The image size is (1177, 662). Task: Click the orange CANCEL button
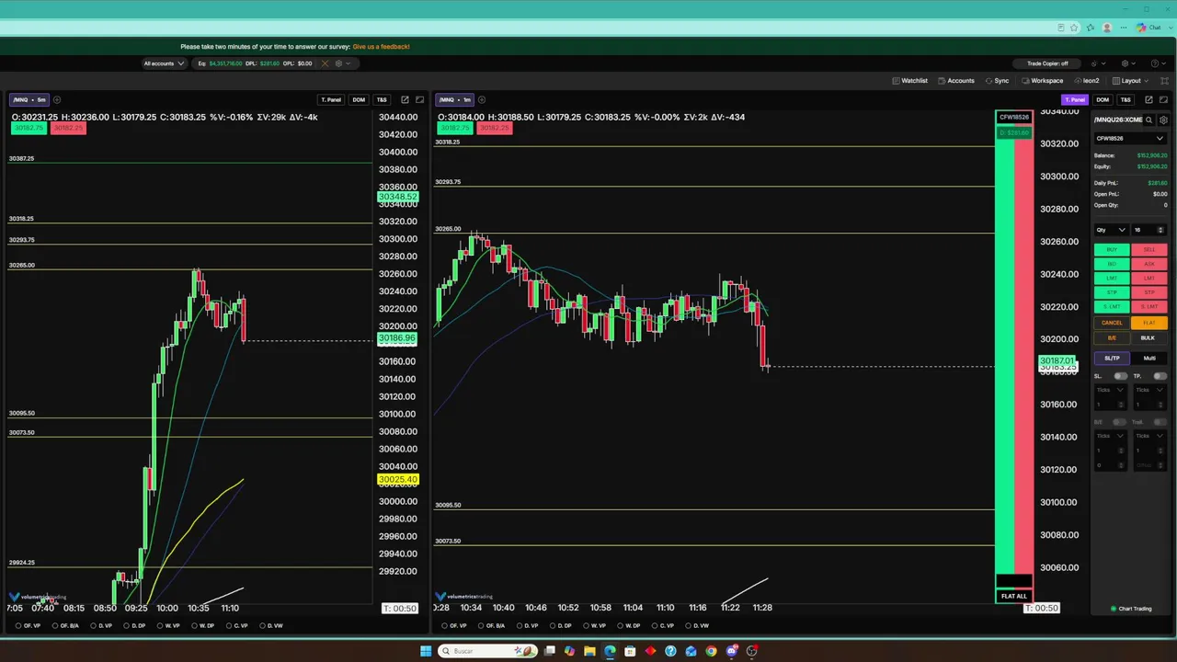click(1112, 323)
